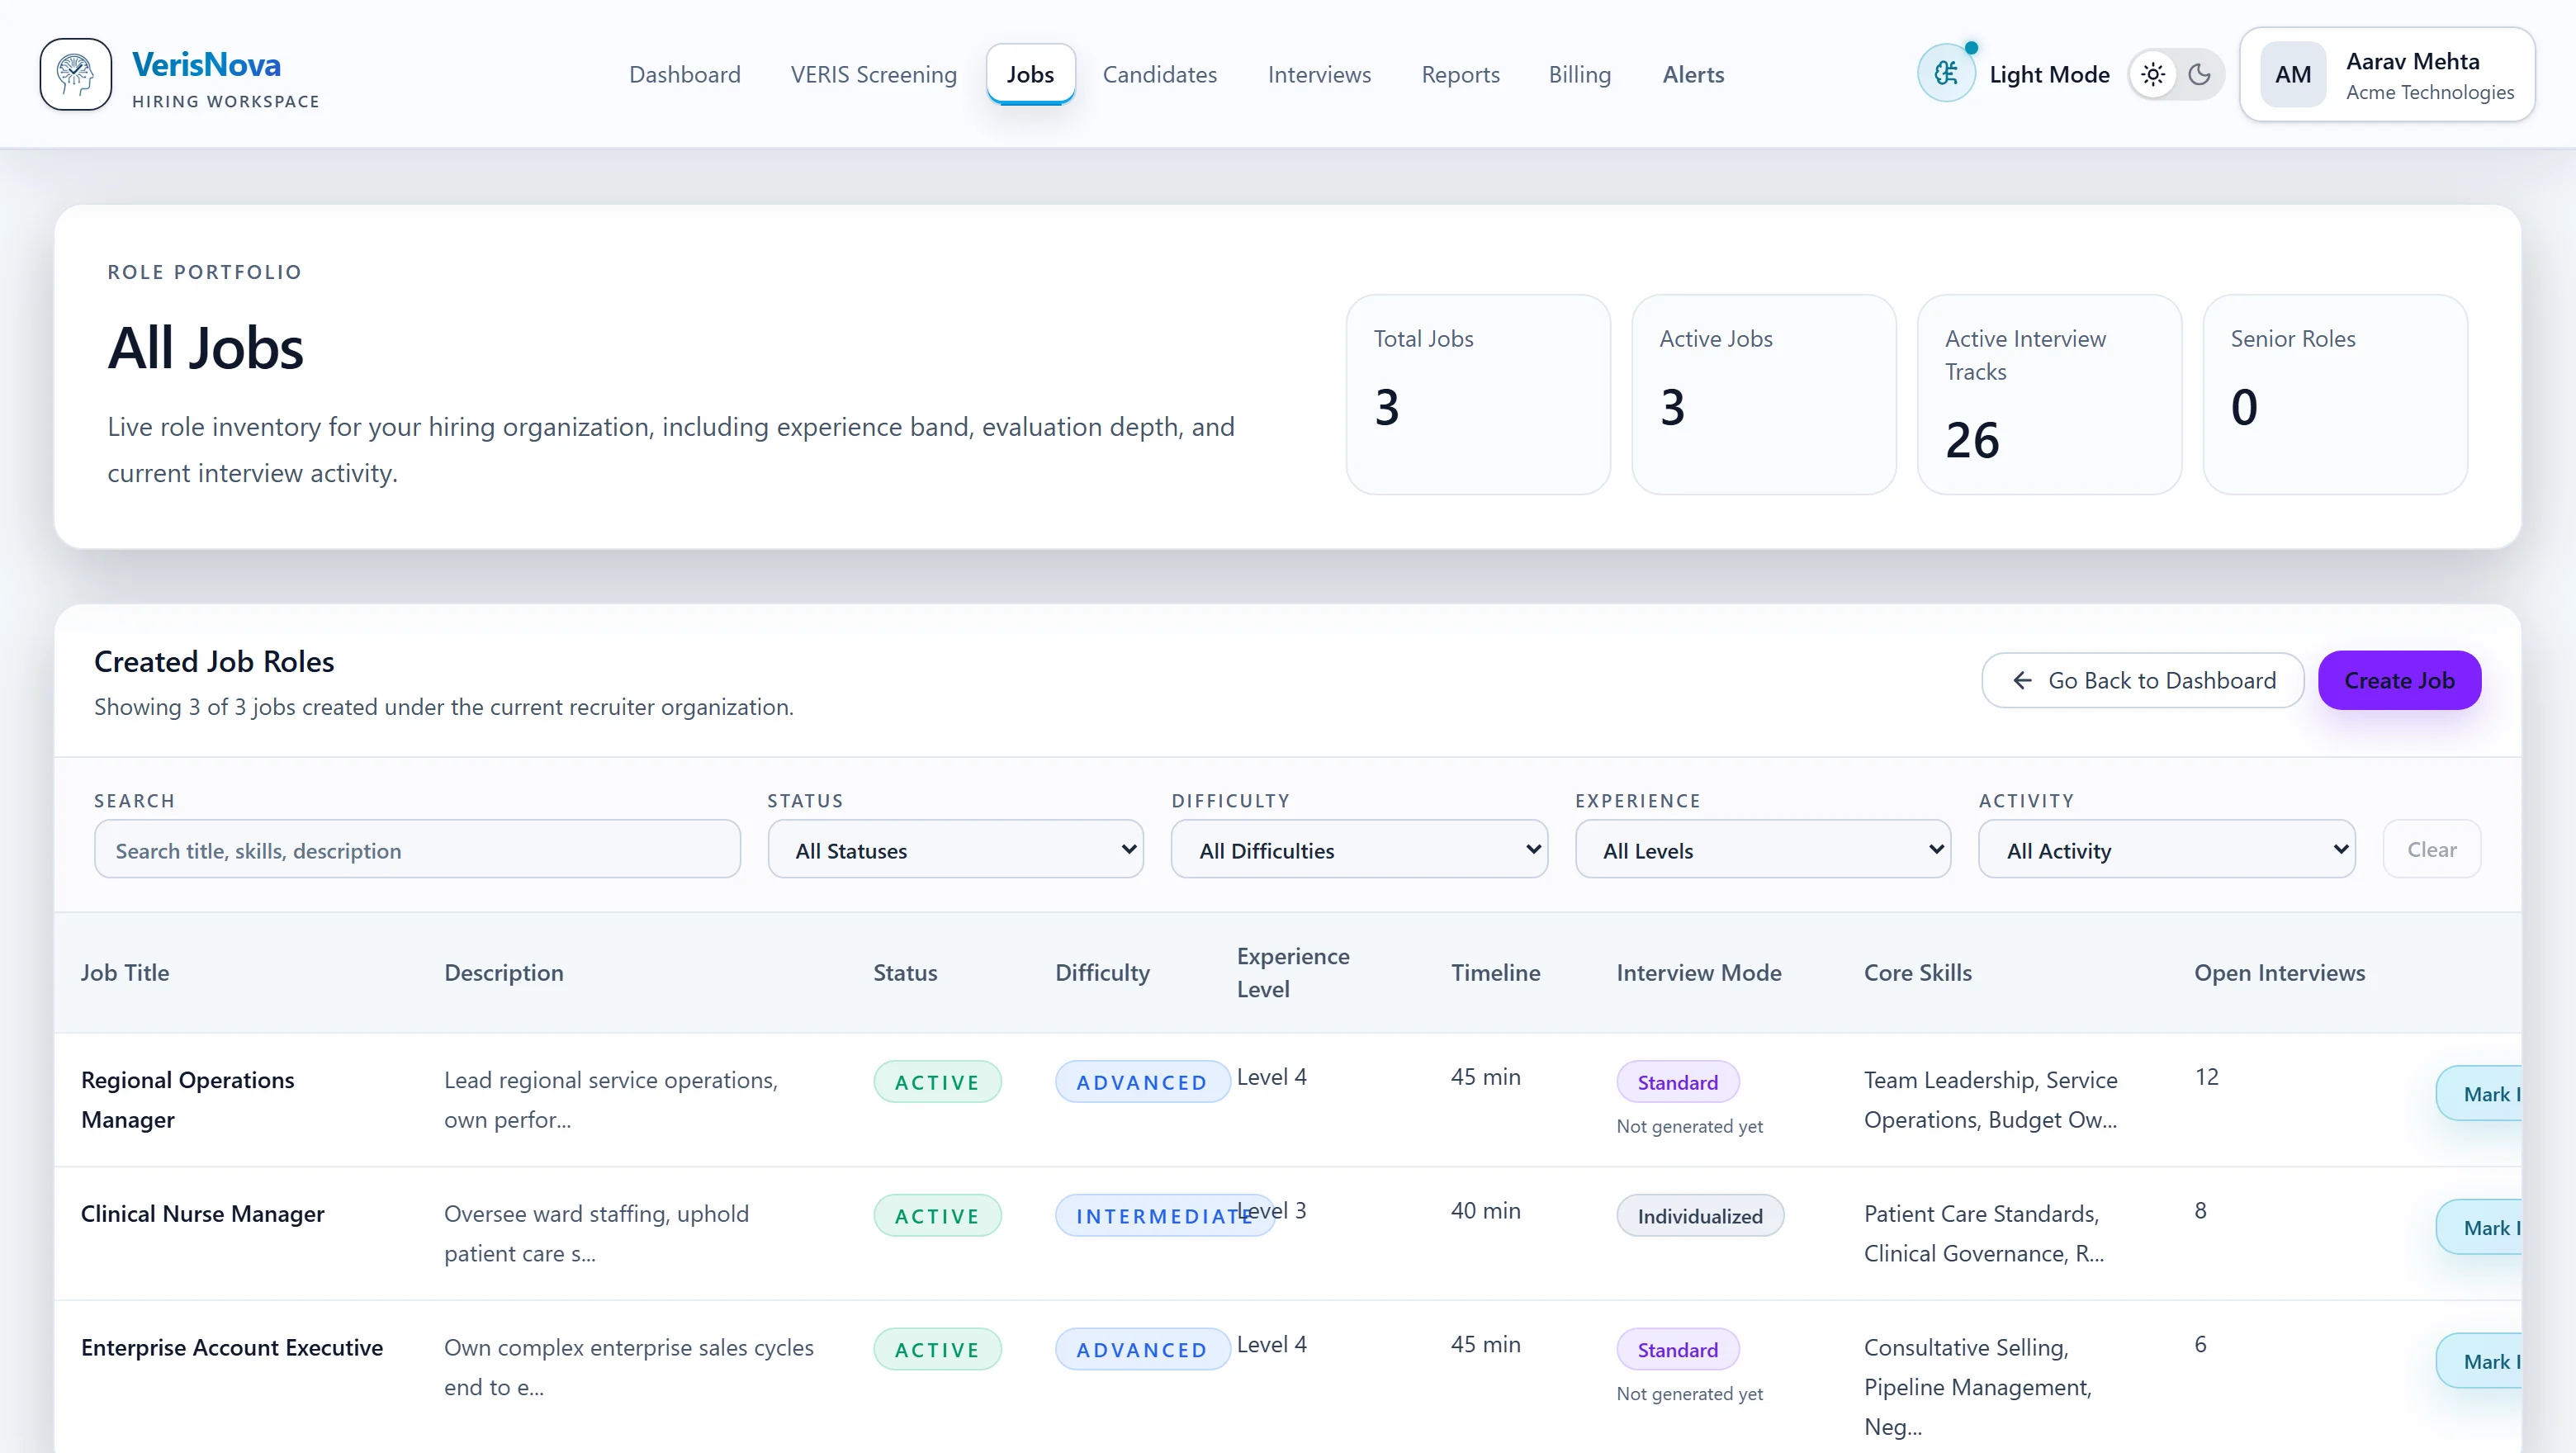Click the Total Jobs stat card
The width and height of the screenshot is (2576, 1453).
(x=1478, y=394)
